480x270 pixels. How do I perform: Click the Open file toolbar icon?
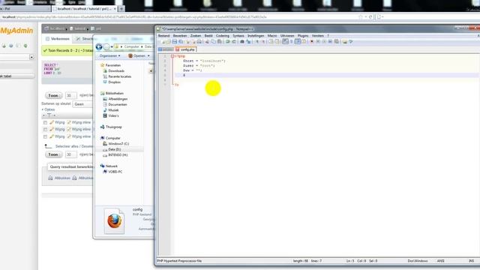[x=168, y=41]
